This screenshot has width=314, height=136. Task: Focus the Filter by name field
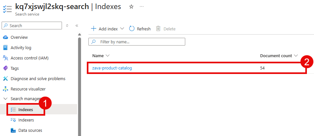pyautogui.click(x=137, y=42)
